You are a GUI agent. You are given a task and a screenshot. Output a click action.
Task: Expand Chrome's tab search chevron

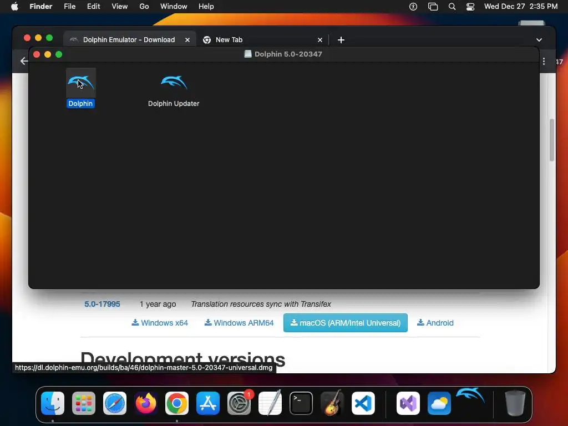tap(539, 40)
